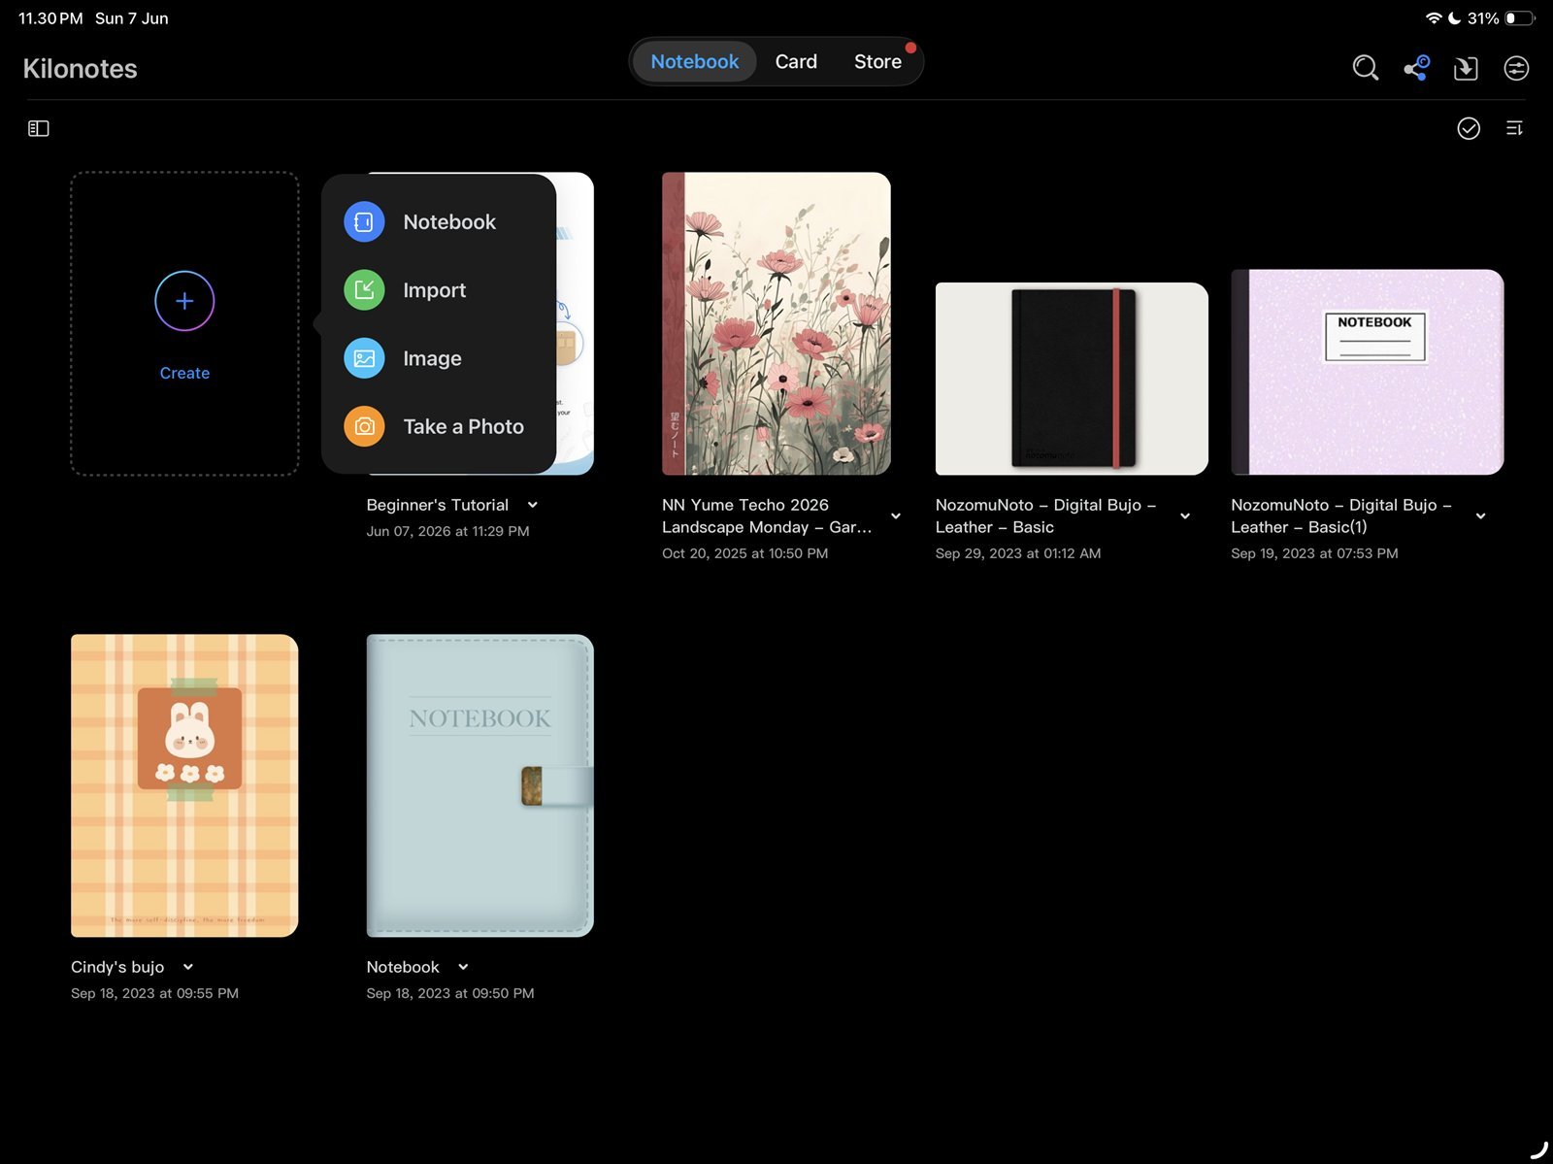
Task: Tap the checkmark select mode icon
Action: click(1469, 128)
